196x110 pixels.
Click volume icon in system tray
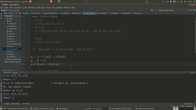[185, 2]
